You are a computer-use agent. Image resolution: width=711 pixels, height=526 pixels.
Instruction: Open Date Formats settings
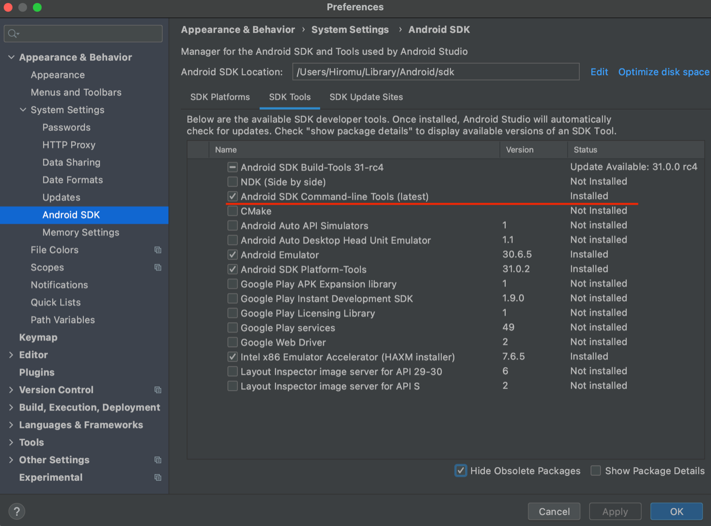tap(73, 180)
